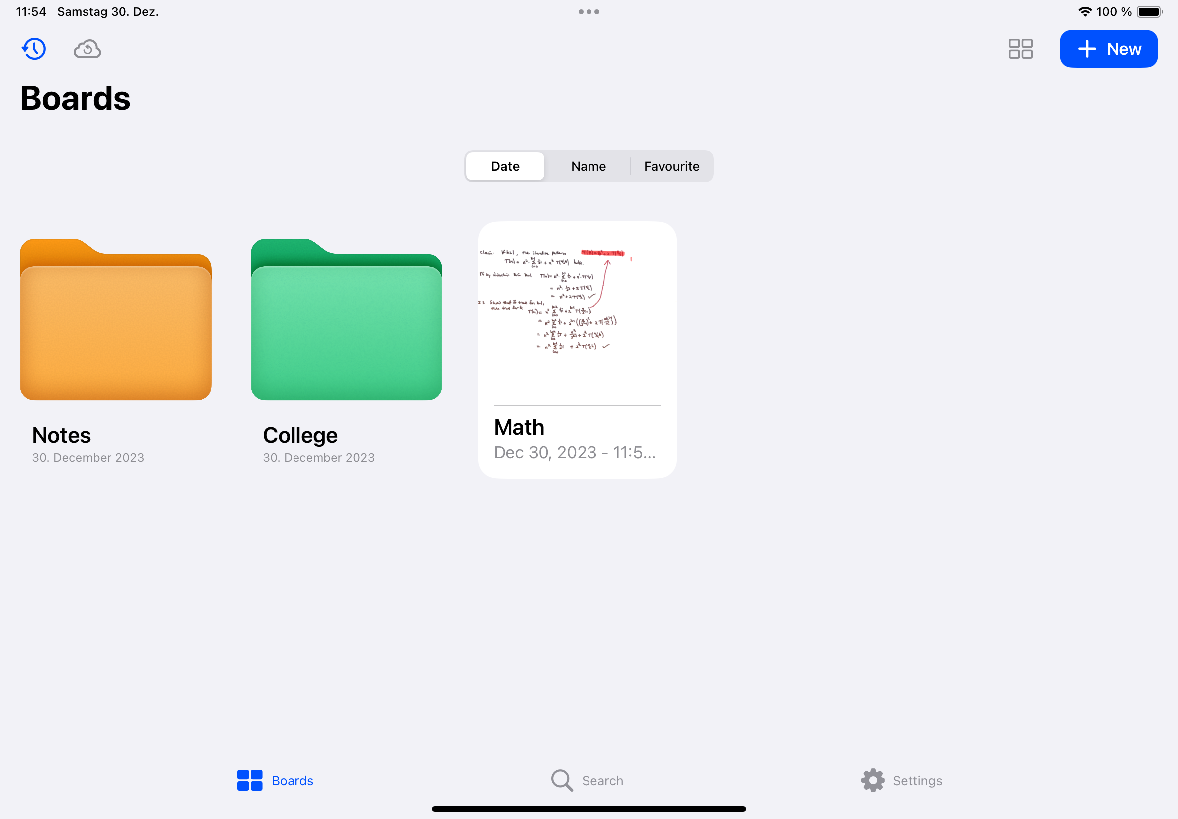The image size is (1178, 819).
Task: Open the version history clock icon
Action: (x=34, y=49)
